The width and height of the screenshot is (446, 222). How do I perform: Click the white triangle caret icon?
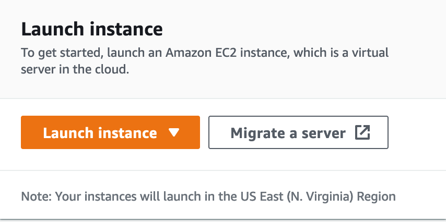pos(174,133)
